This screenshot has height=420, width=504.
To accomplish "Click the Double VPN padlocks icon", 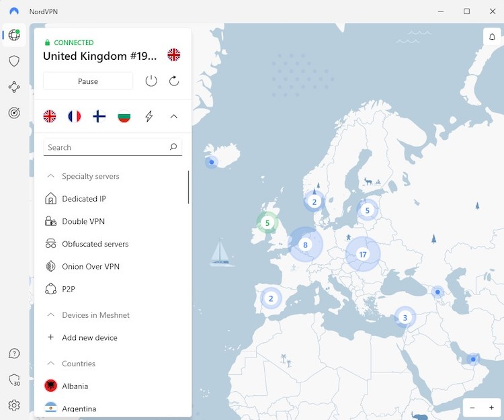I will (x=51, y=221).
